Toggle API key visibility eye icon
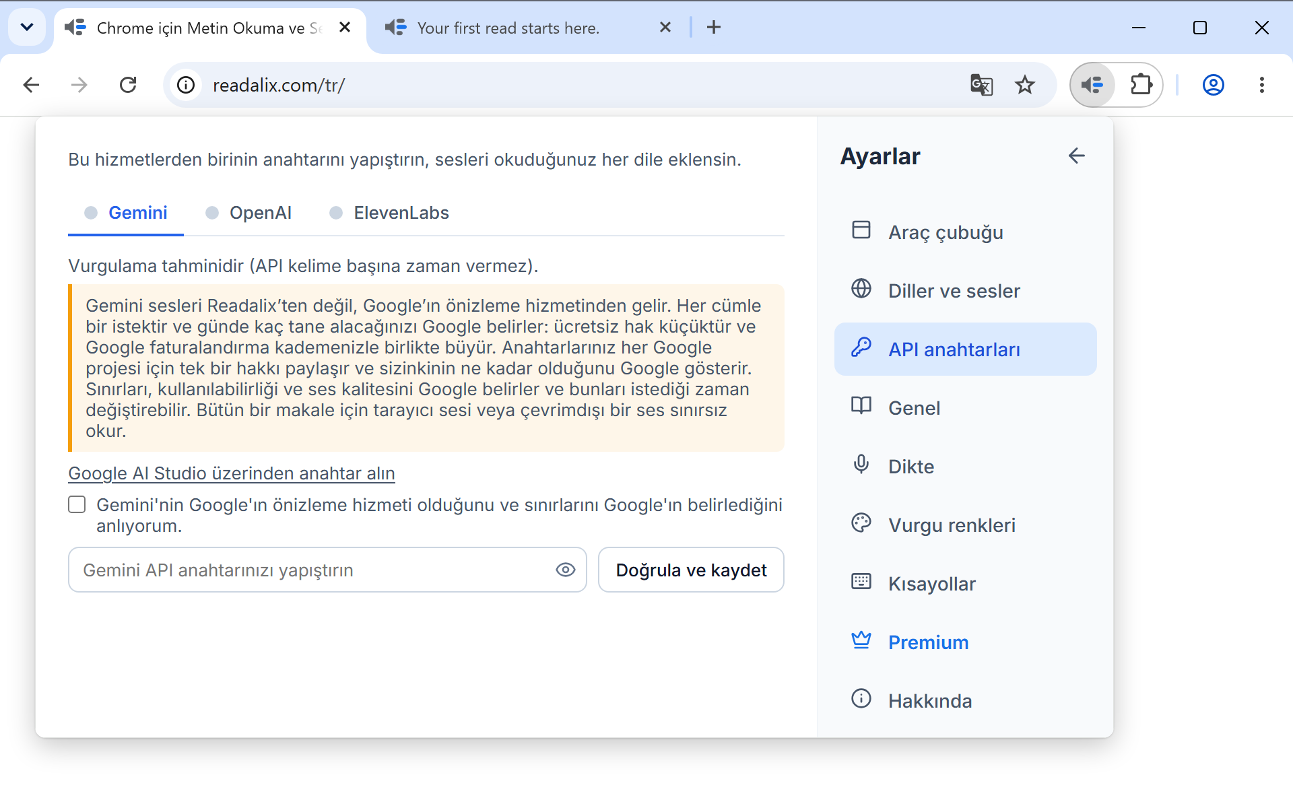Screen dimensions: 1293x808 (566, 570)
